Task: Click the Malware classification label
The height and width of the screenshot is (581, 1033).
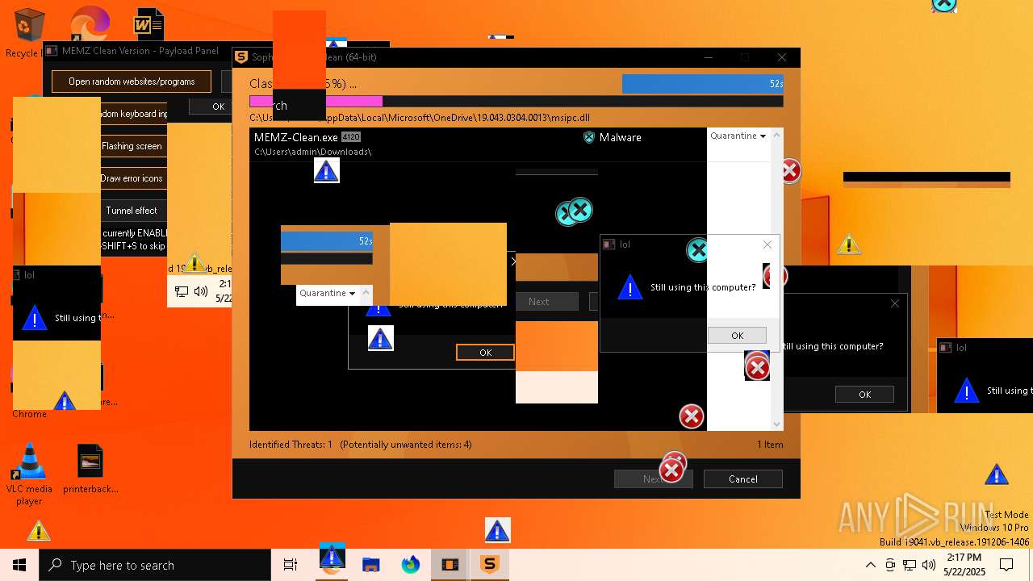Action: pyautogui.click(x=620, y=137)
